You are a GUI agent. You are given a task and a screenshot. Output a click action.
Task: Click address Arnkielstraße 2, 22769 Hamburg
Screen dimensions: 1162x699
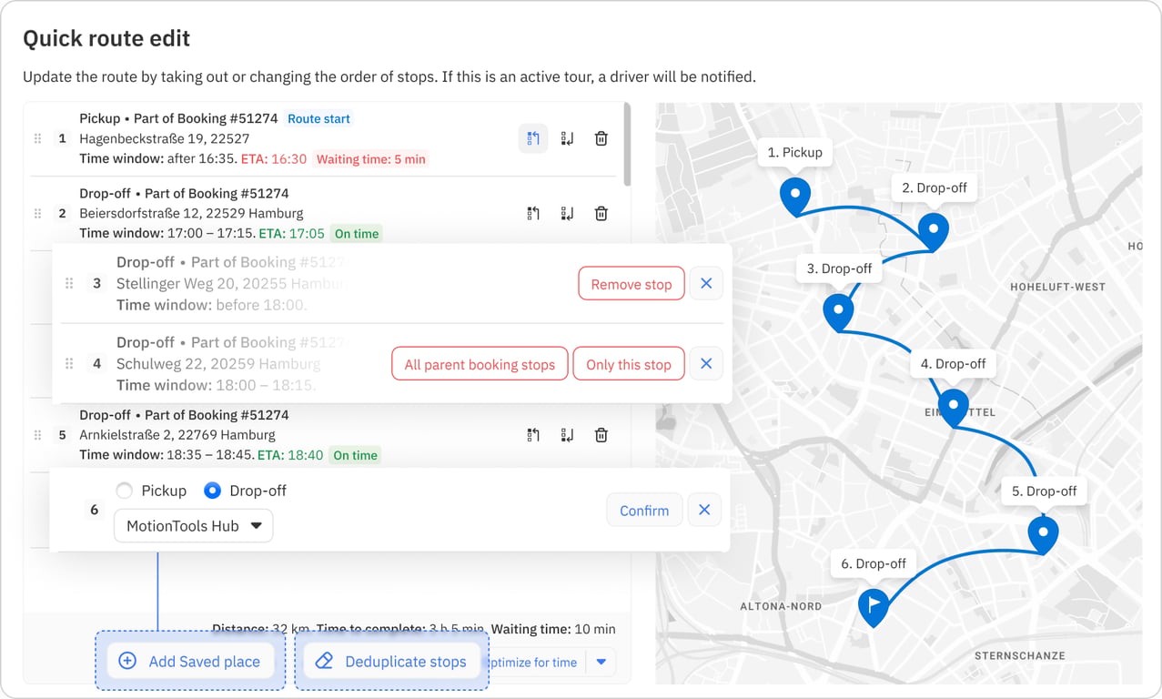coord(177,434)
